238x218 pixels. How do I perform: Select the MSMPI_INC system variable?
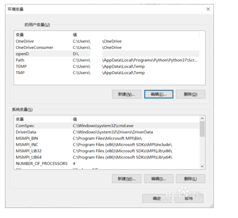tap(107, 145)
